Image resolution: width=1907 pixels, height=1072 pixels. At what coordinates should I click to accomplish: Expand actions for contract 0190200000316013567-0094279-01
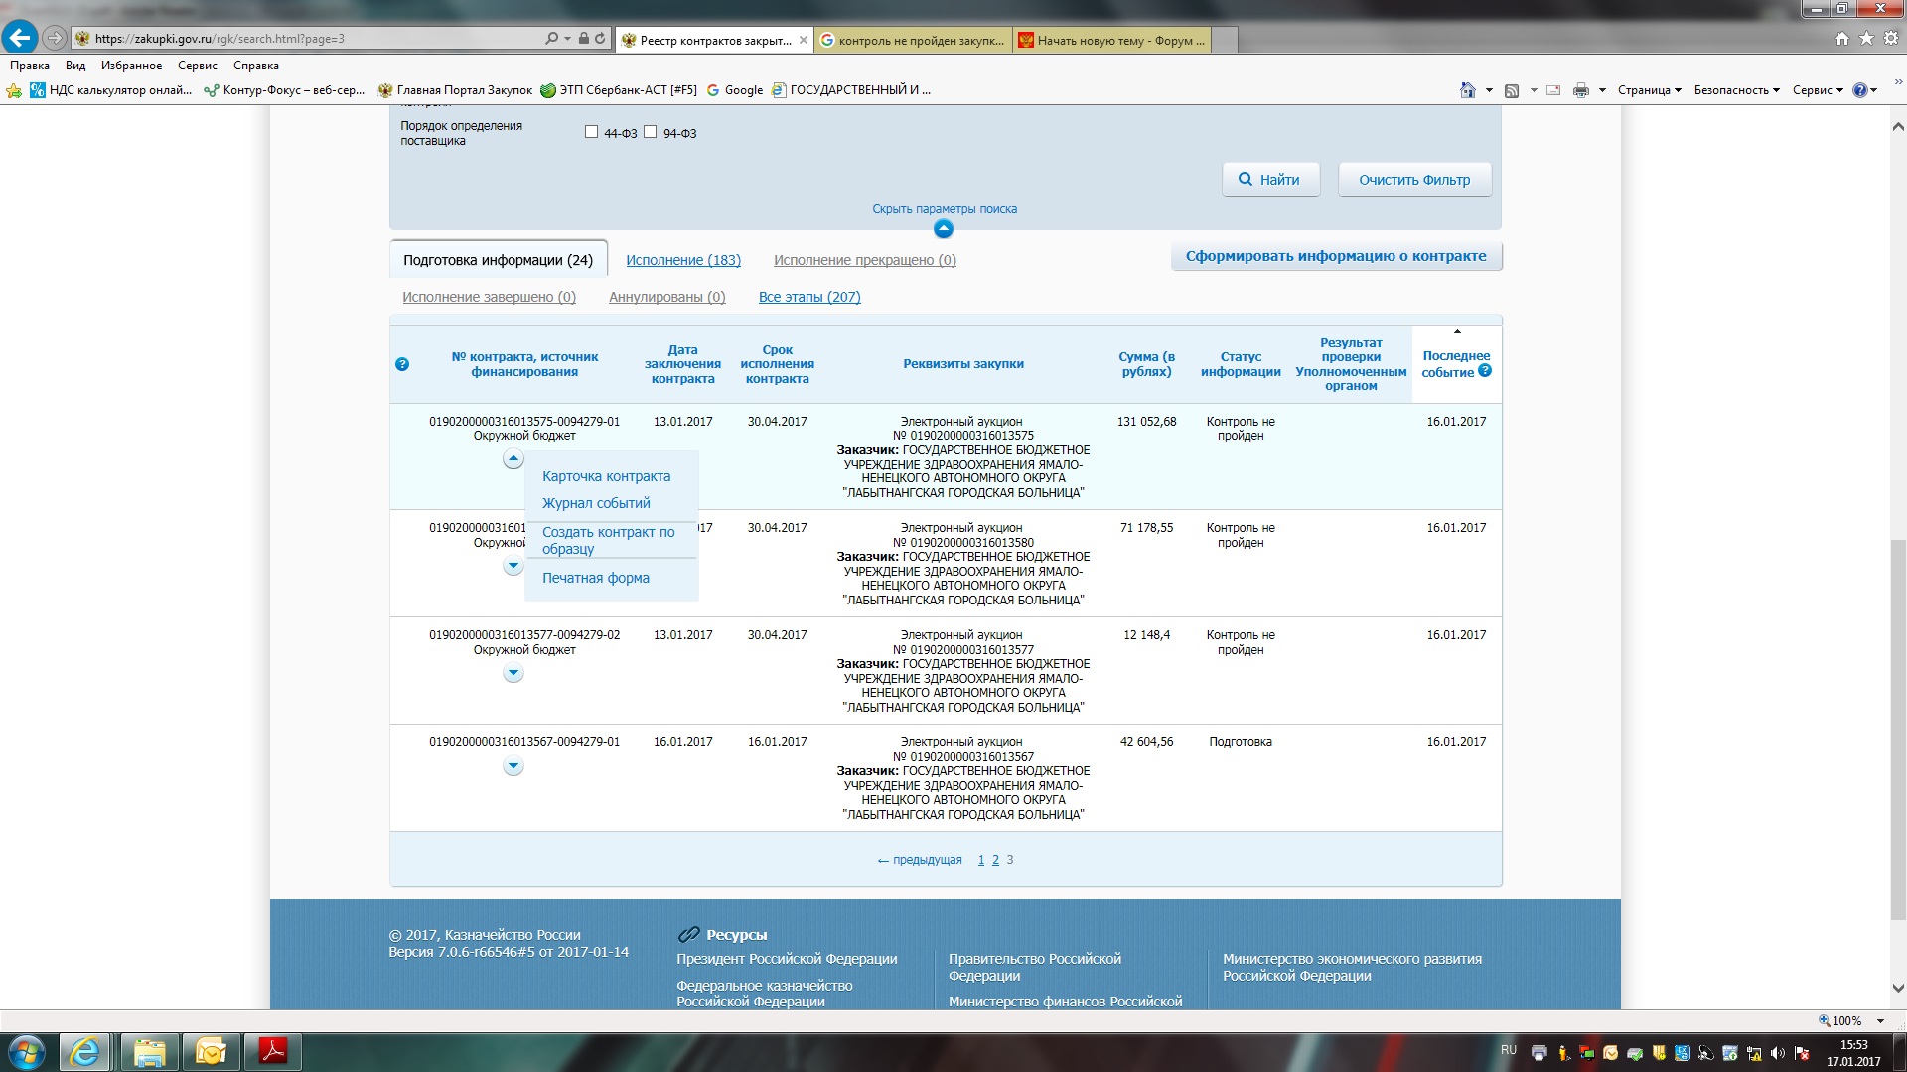(513, 766)
